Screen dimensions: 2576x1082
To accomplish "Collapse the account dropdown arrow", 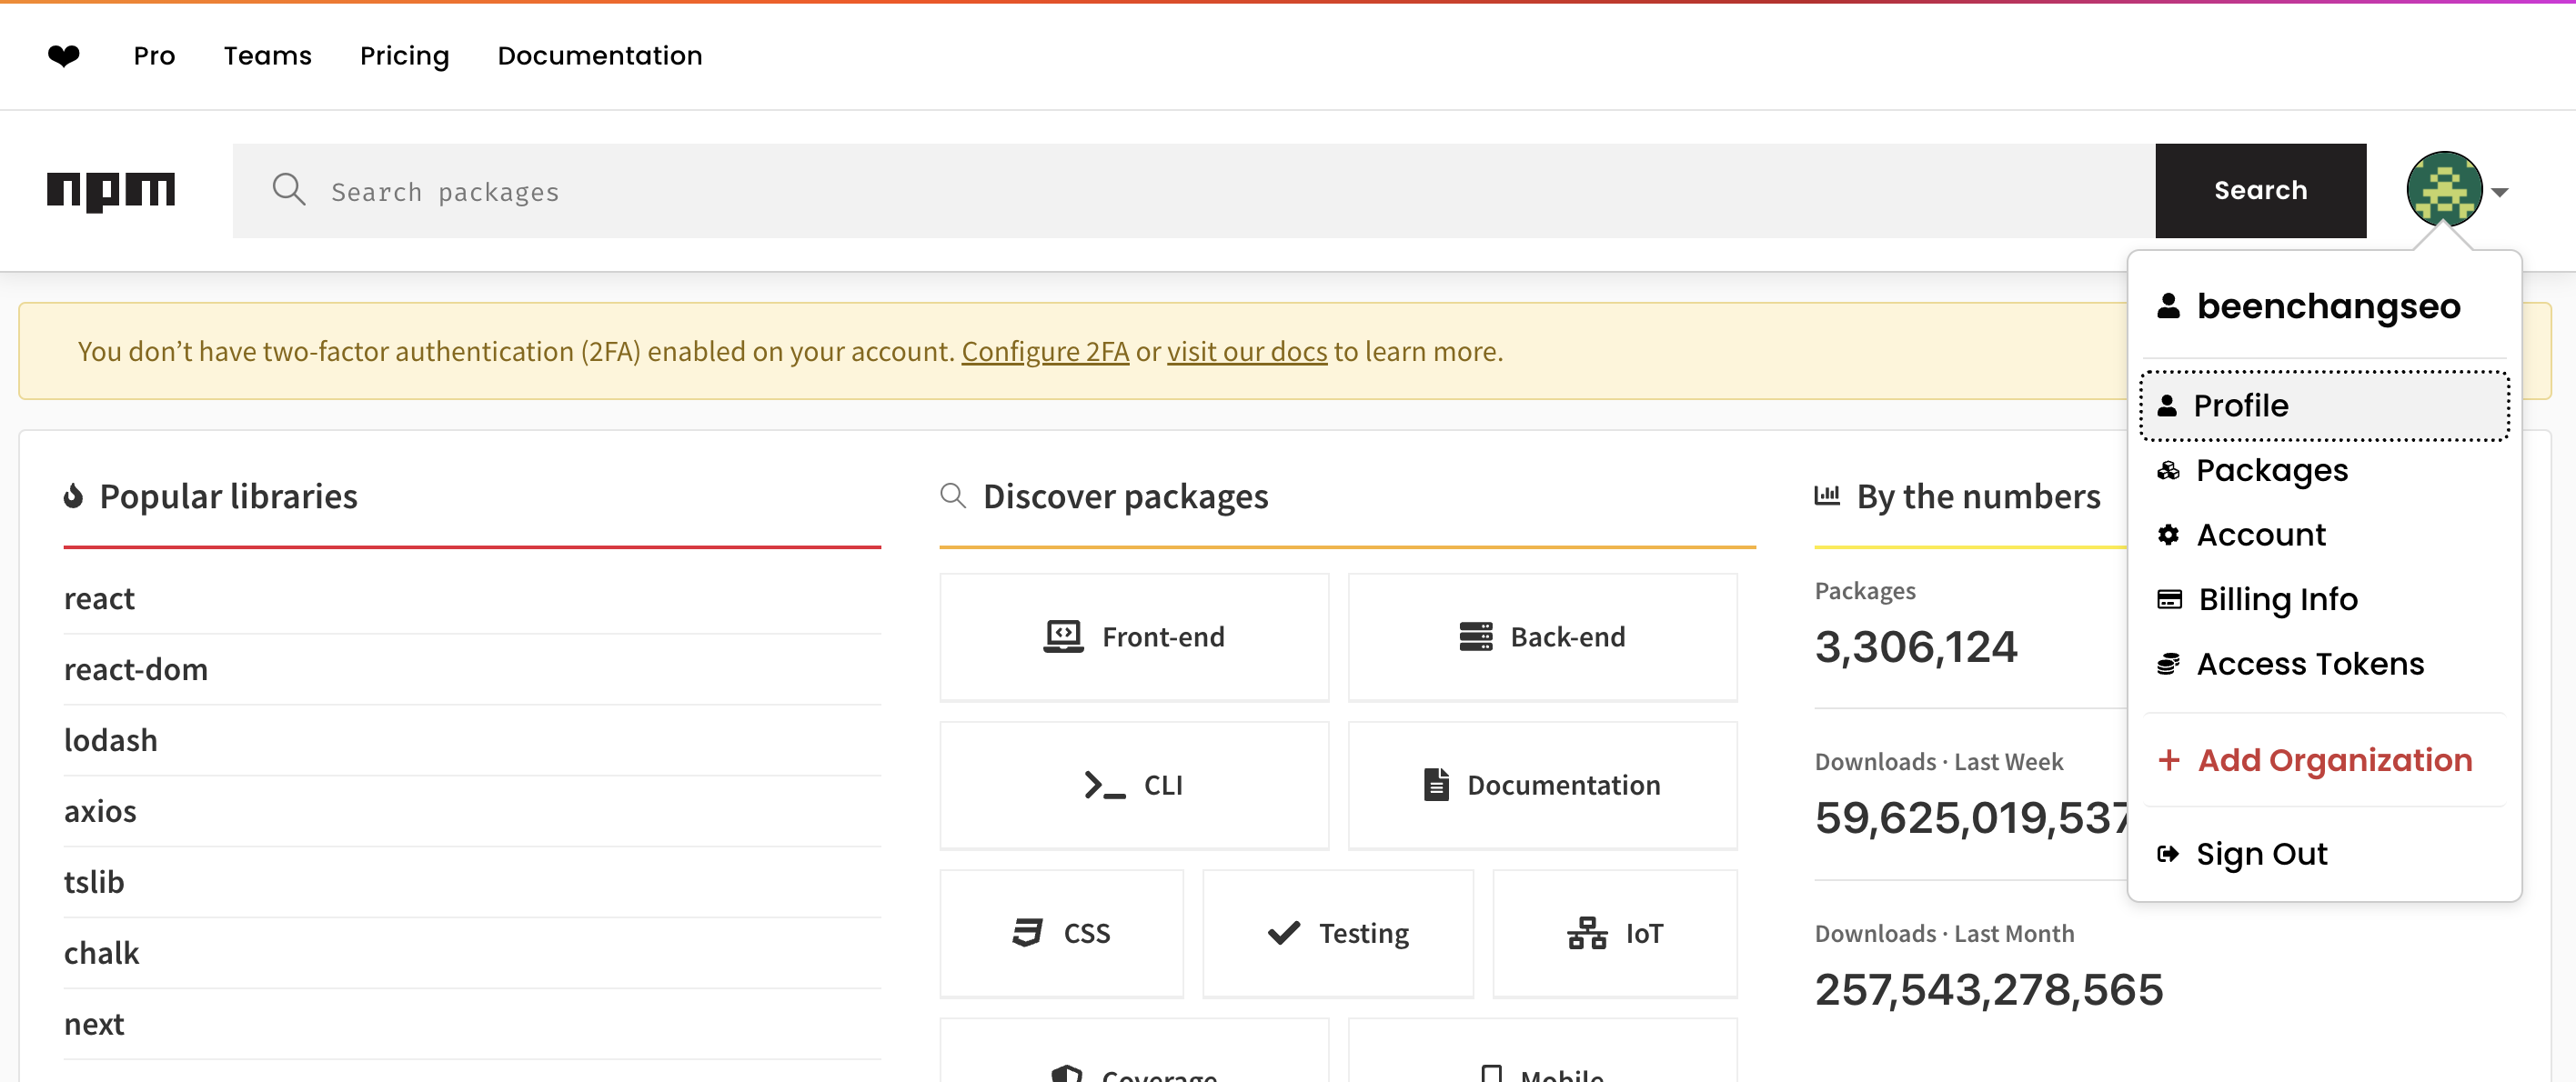I will (2500, 192).
